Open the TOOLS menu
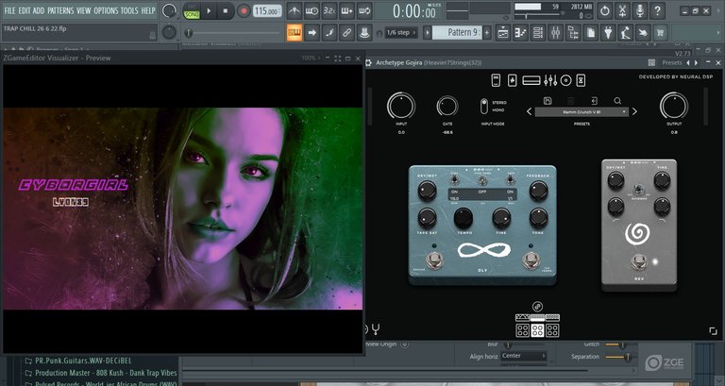 [129, 10]
